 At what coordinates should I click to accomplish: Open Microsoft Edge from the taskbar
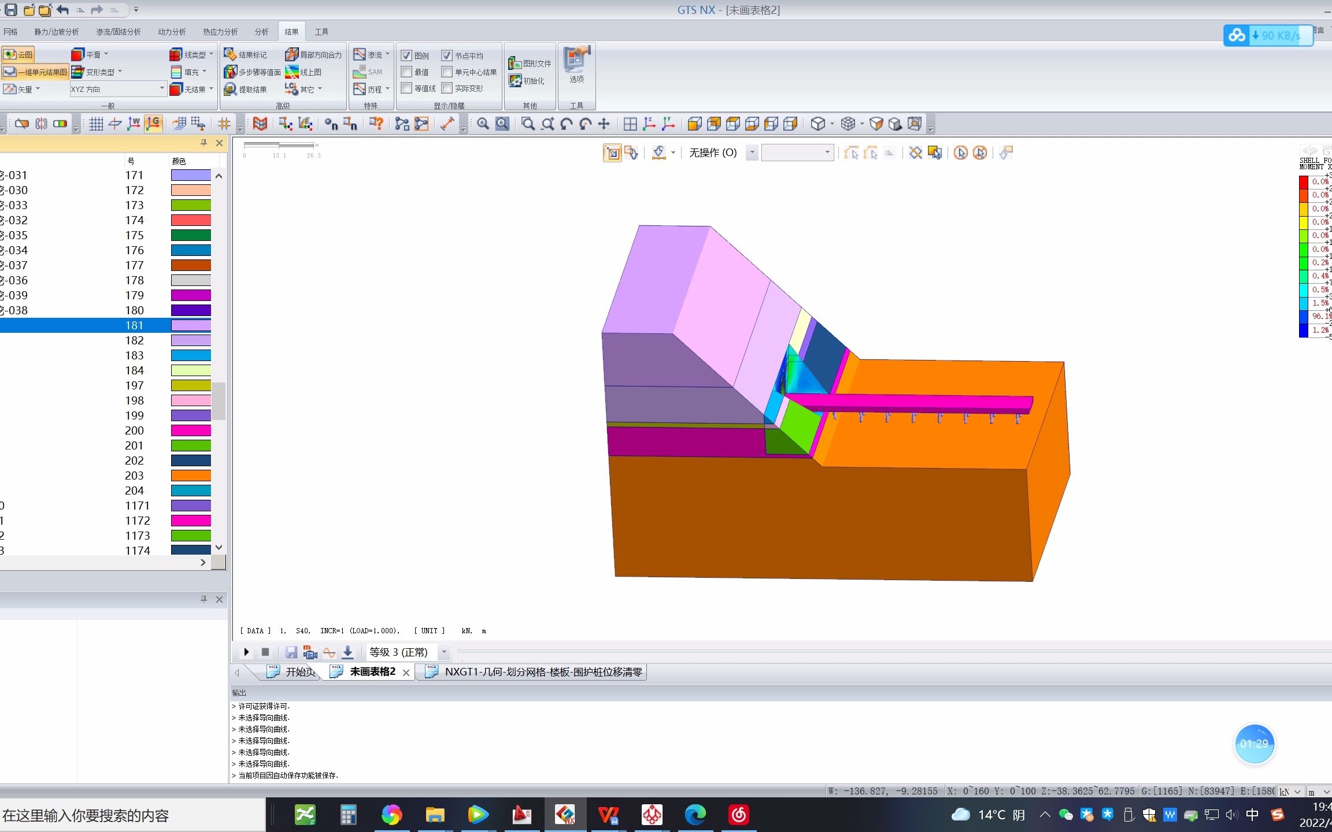695,815
